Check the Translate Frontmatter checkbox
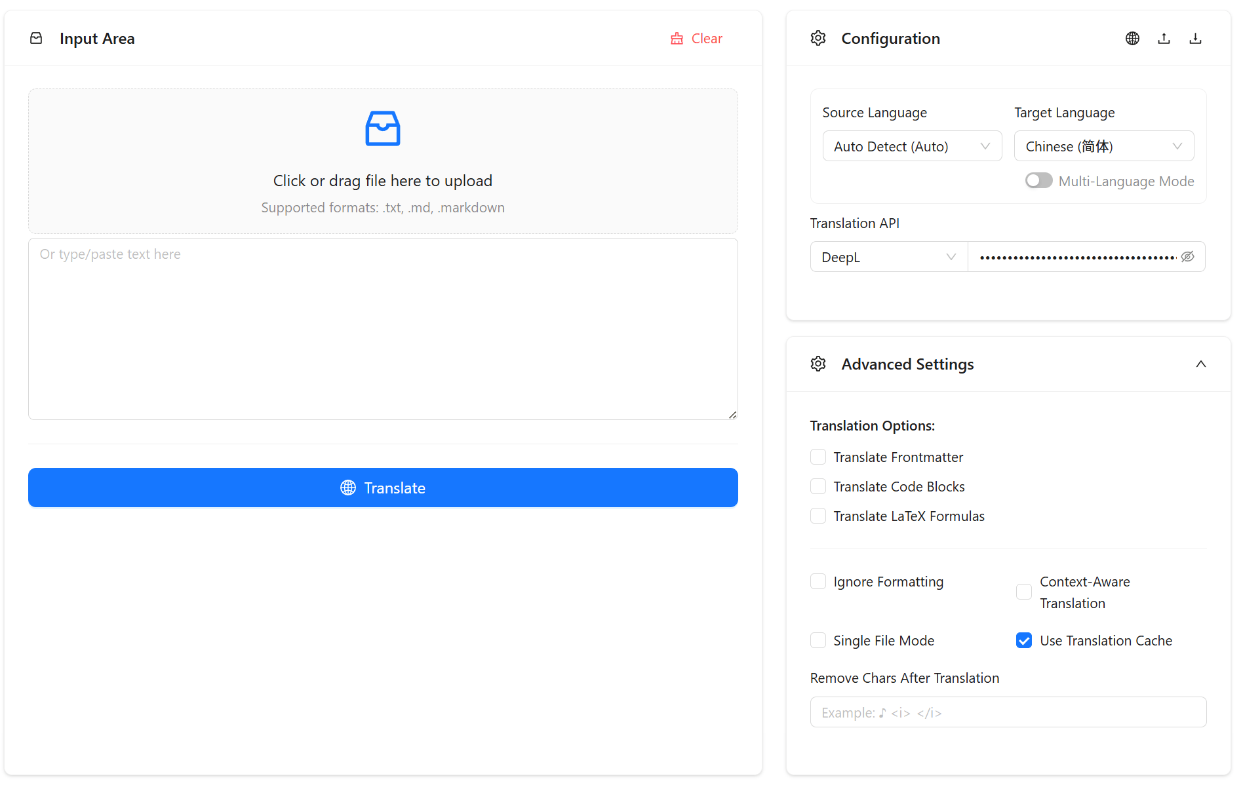Viewport: 1243px width, 787px height. (x=818, y=457)
